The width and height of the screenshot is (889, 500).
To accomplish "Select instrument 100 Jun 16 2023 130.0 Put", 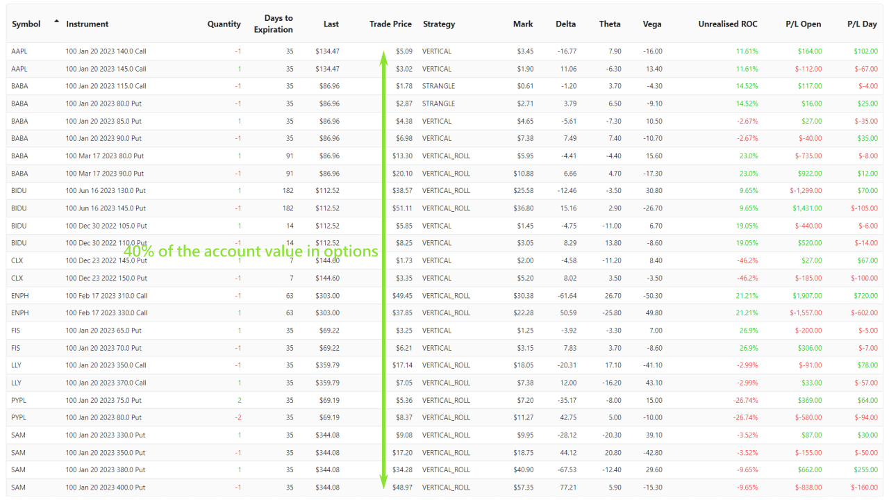I will pyautogui.click(x=106, y=190).
